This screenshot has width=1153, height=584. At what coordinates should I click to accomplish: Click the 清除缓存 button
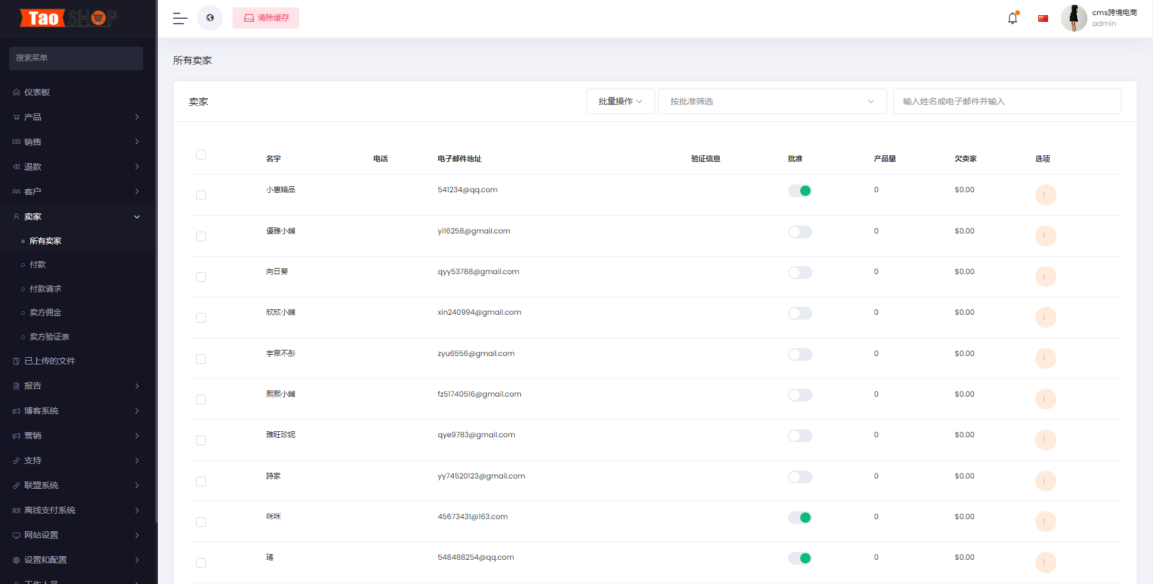tap(266, 18)
